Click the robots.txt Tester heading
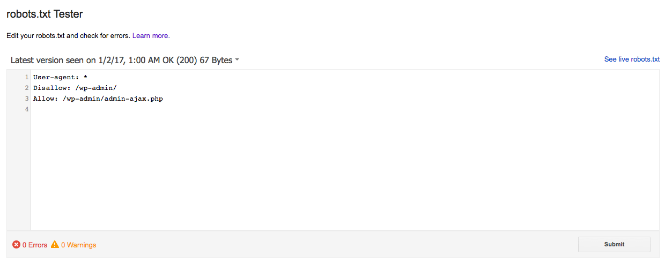Screen dimensions: 665x264 [x=45, y=14]
